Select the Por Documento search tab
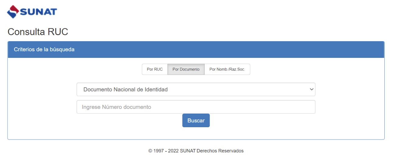Viewport: 395px width, 159px height. pyautogui.click(x=186, y=69)
